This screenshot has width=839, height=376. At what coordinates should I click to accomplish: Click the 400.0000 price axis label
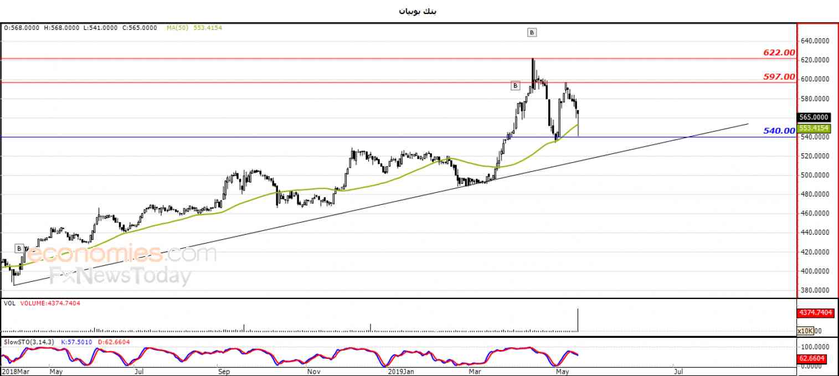[x=815, y=271]
